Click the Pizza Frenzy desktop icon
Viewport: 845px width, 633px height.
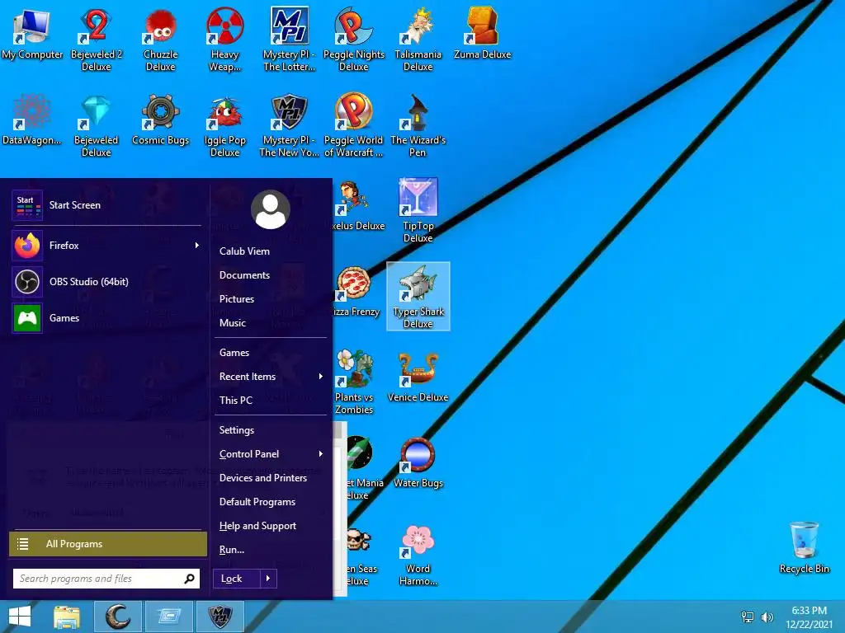356,291
